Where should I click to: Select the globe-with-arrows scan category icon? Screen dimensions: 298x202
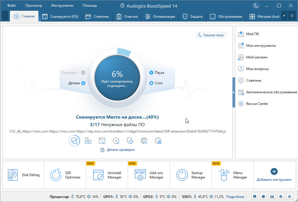pos(144,141)
